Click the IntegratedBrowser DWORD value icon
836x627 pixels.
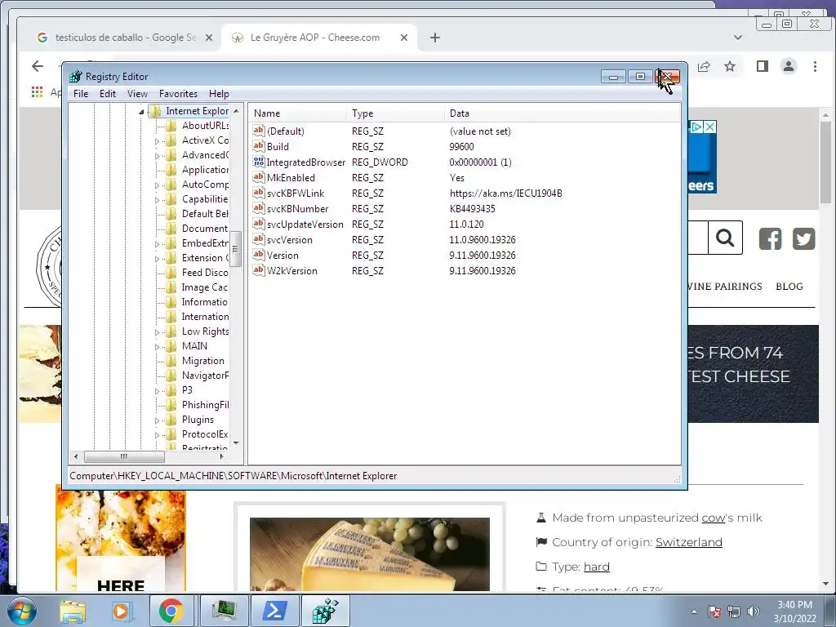coord(259,162)
